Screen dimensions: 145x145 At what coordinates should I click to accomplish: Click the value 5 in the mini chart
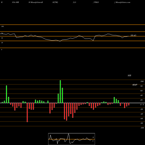tap(93, 141)
